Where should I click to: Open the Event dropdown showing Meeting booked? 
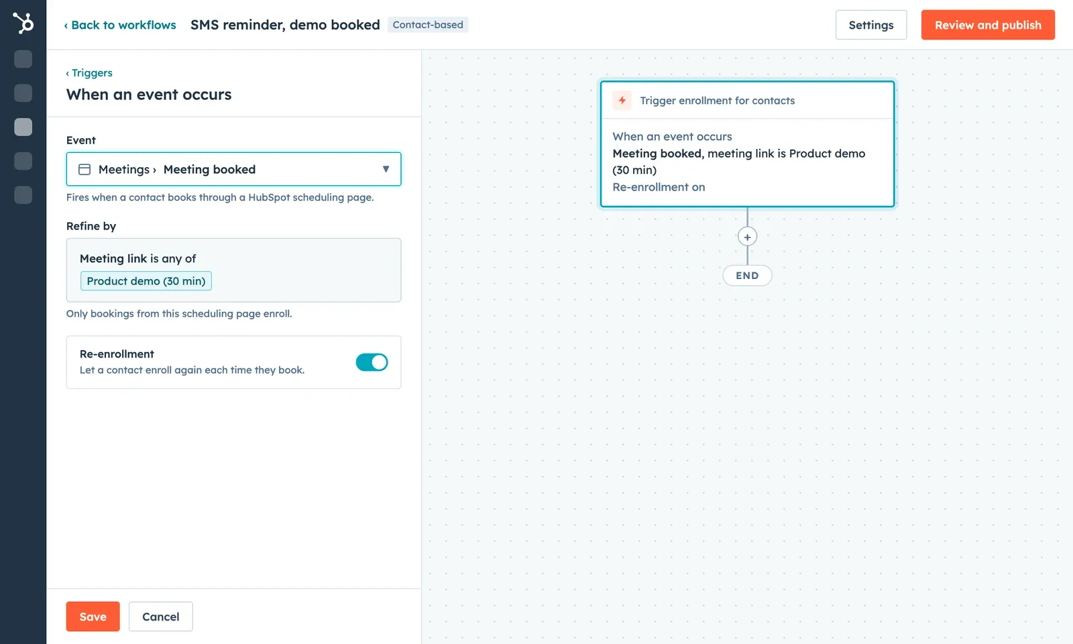click(233, 169)
